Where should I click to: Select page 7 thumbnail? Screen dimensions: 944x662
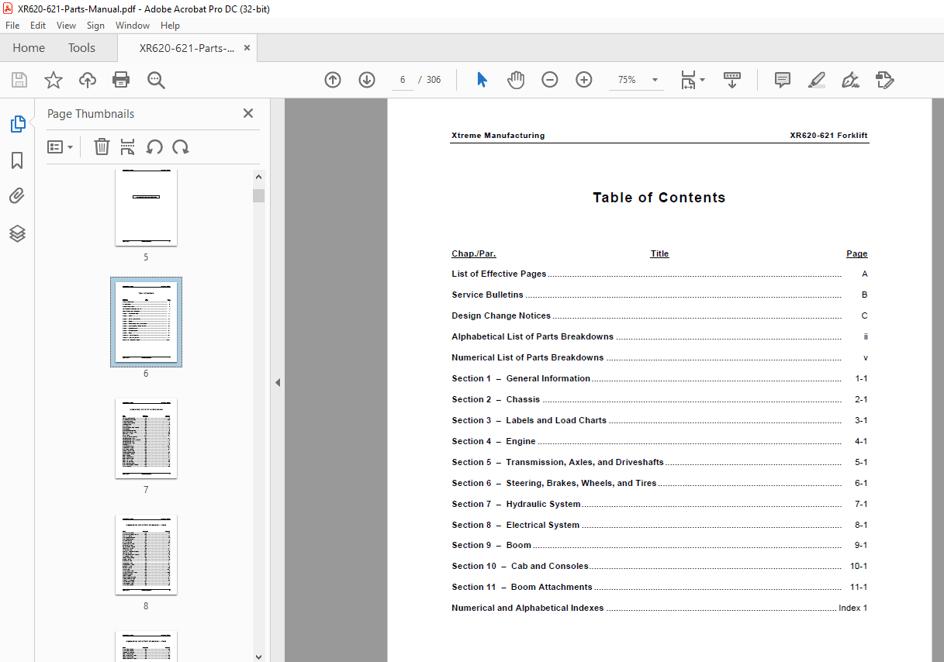tap(146, 438)
